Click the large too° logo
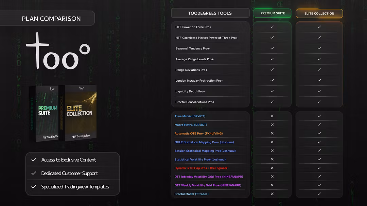 coord(58,51)
